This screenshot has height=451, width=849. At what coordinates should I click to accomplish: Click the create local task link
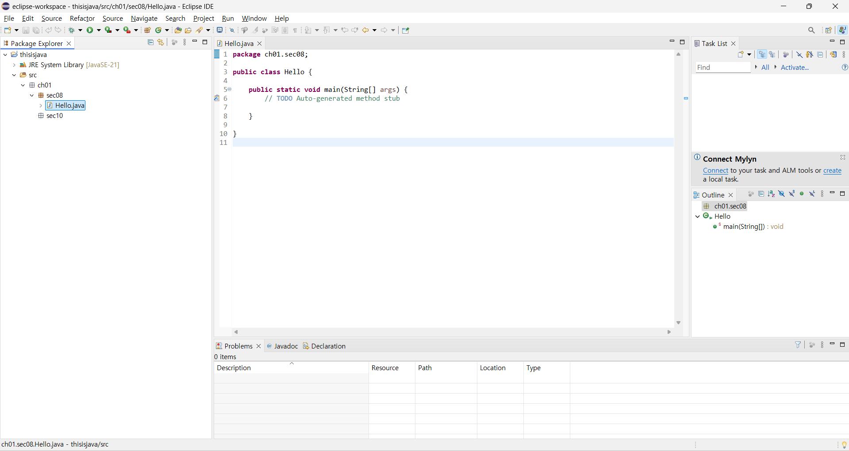[832, 171]
